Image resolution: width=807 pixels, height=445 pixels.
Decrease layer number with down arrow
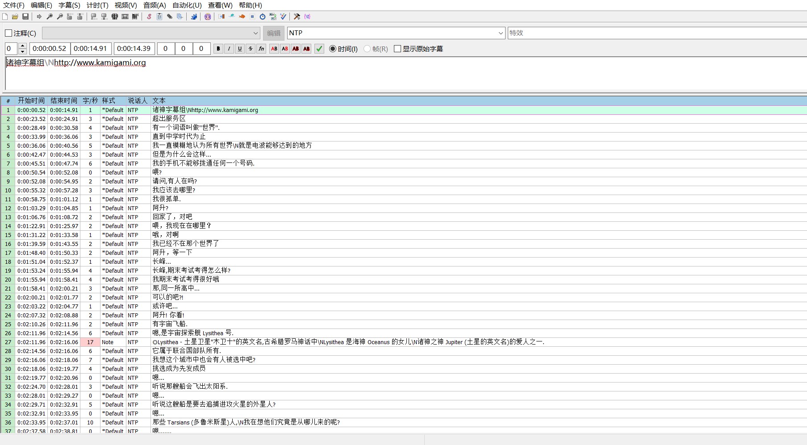click(x=22, y=51)
